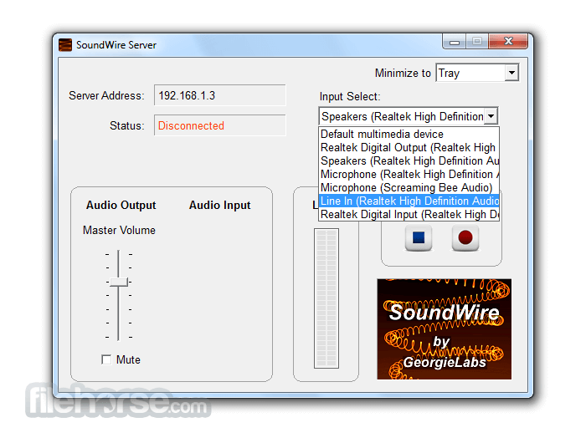
Task: Click the Minimize to label
Action: pyautogui.click(x=403, y=74)
